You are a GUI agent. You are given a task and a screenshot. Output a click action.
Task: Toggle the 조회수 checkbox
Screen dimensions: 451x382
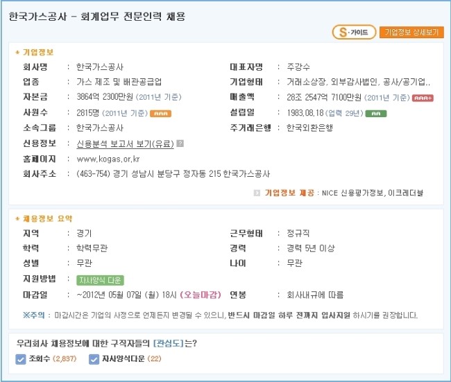pos(20,359)
